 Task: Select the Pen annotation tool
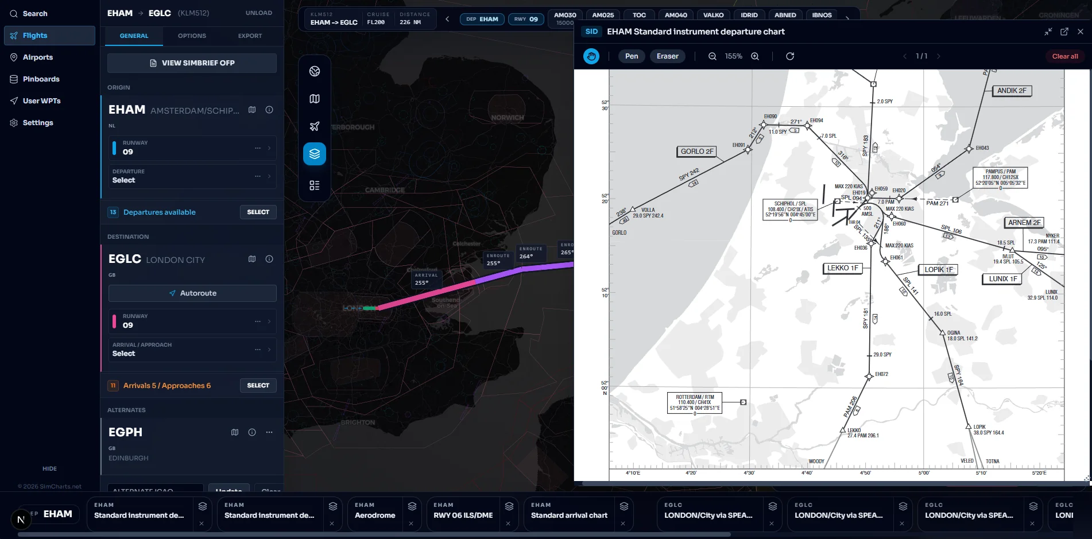pyautogui.click(x=632, y=56)
